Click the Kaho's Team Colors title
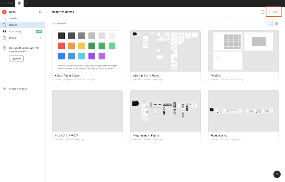This screenshot has width=285, height=182. (x=67, y=76)
